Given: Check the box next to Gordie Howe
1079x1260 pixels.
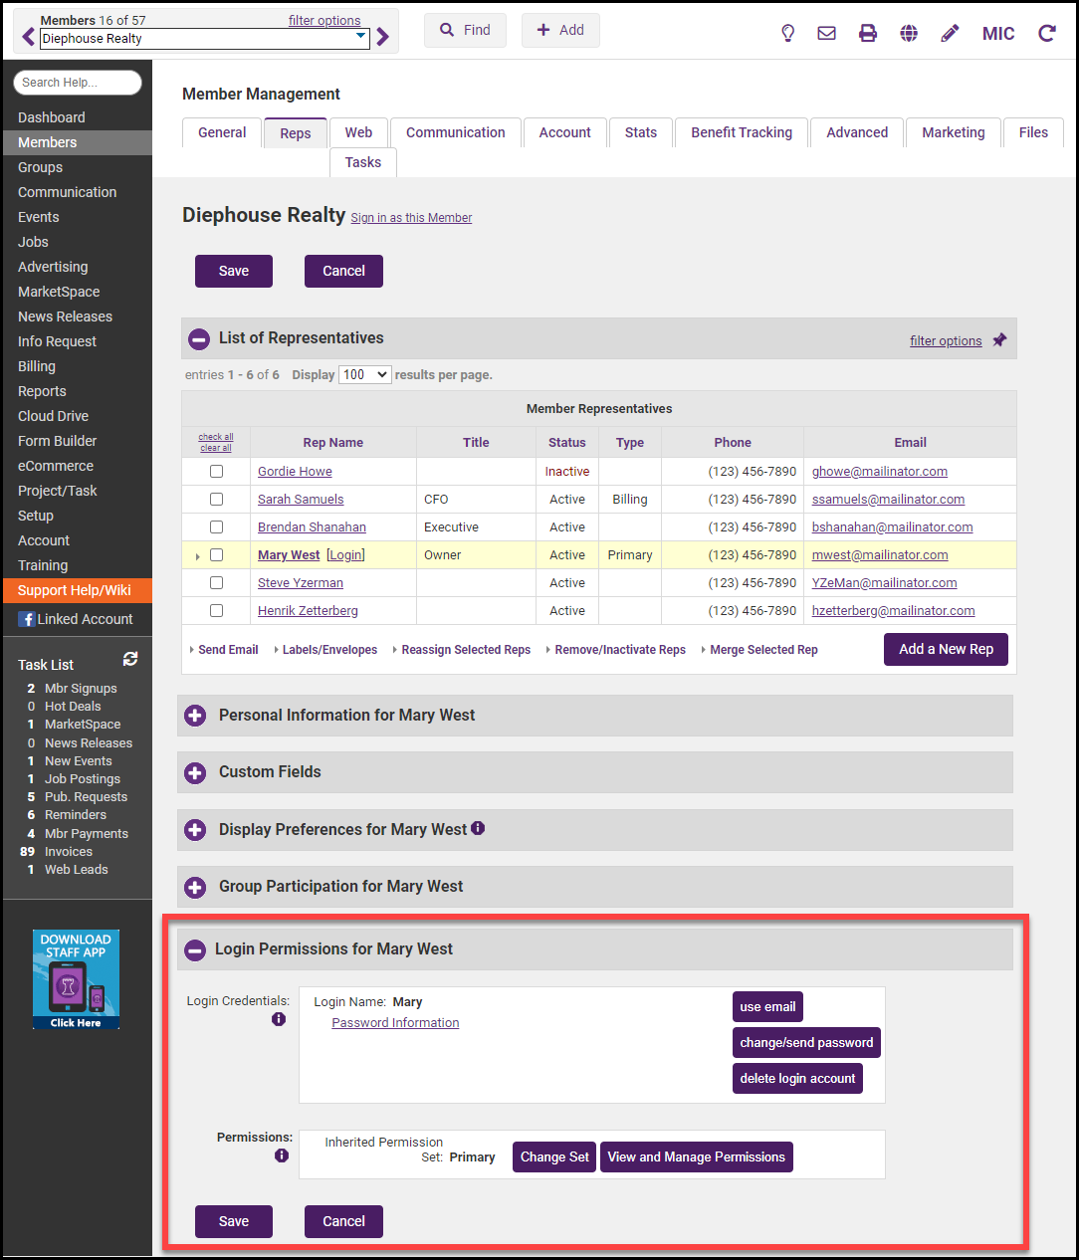Looking at the screenshot, I should point(216,472).
